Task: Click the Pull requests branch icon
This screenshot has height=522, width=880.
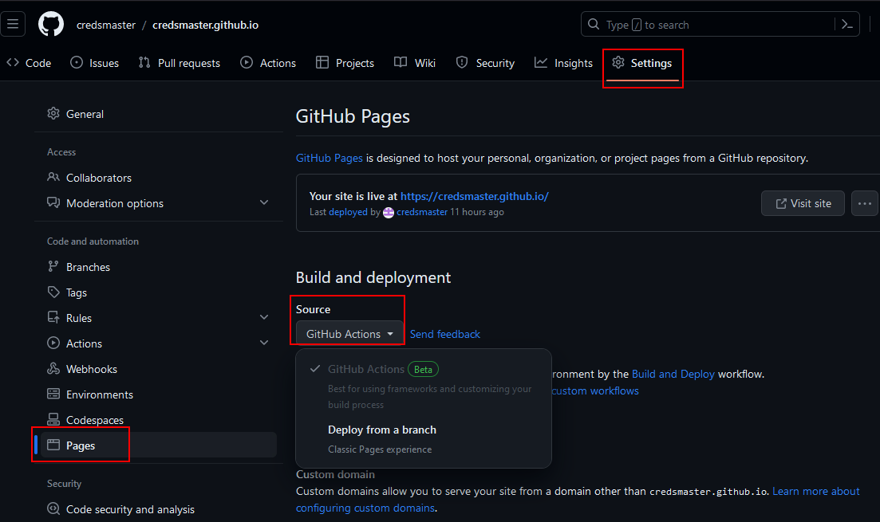Action: click(144, 63)
